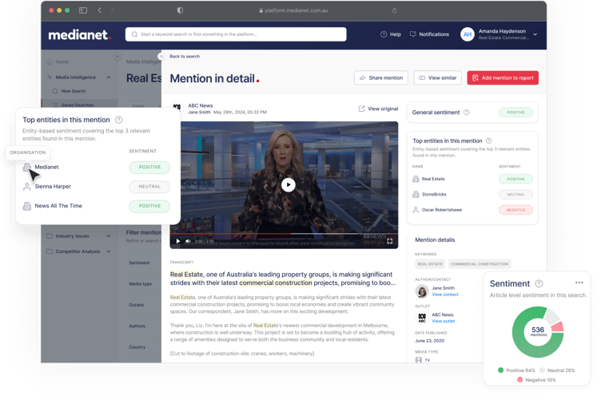609x419 pixels.
Task: Click the POSITIVE General sentiment badge
Action: (515, 112)
